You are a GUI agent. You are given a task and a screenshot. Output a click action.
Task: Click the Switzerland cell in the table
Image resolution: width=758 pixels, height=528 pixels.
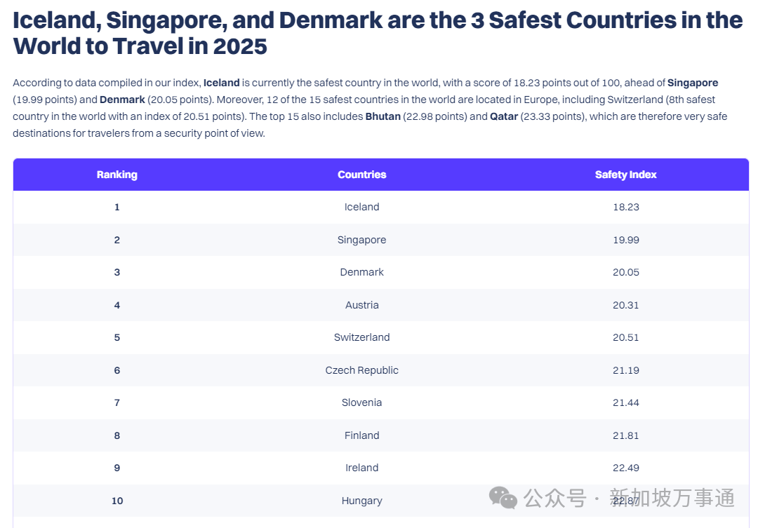coord(362,337)
